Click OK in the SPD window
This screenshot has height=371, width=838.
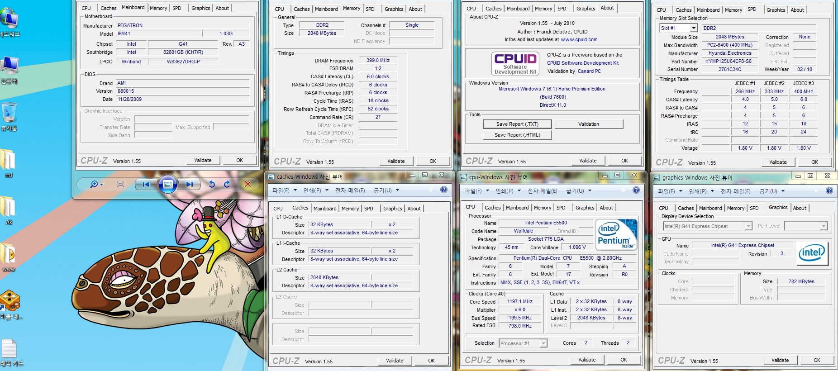point(814,162)
